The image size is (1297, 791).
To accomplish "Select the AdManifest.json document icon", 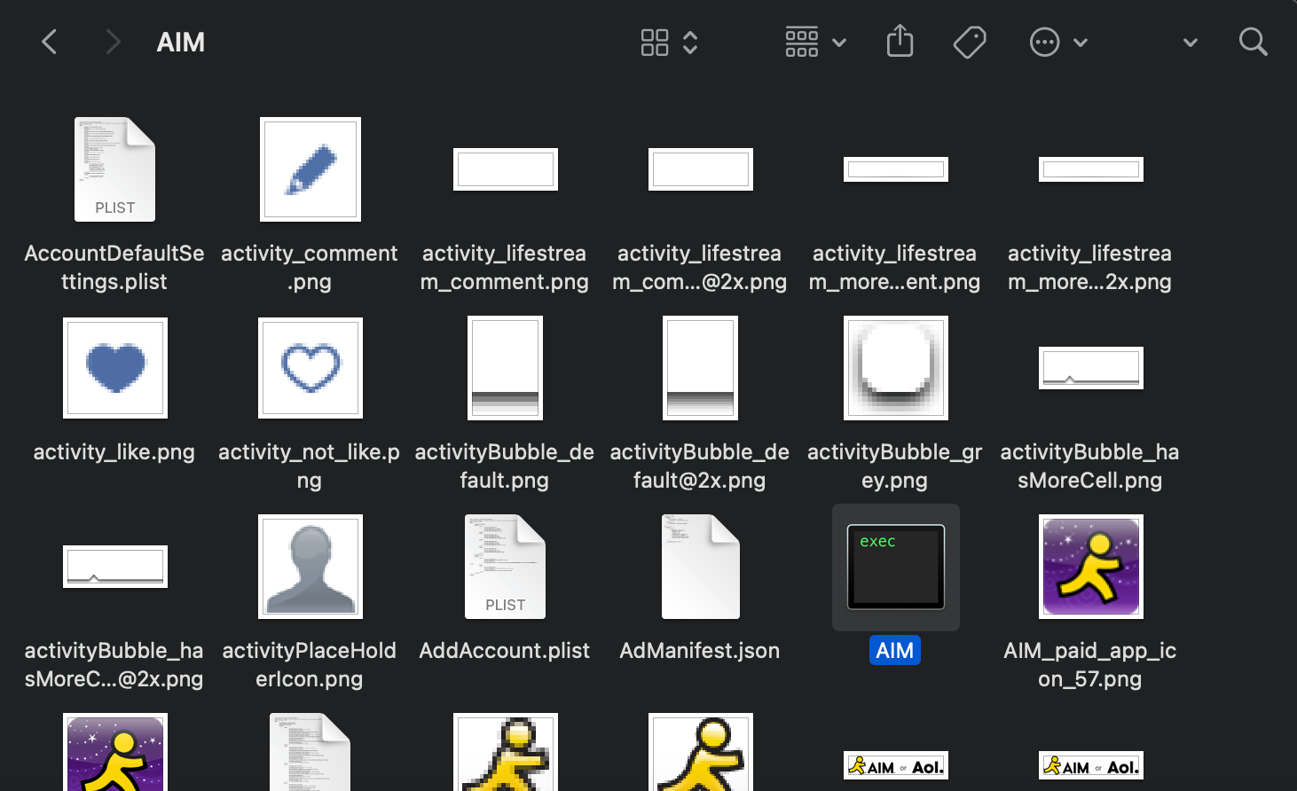I will pyautogui.click(x=701, y=567).
